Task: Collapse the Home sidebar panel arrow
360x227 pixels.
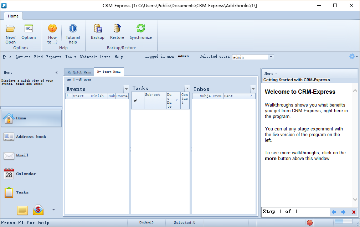Action: click(56, 73)
